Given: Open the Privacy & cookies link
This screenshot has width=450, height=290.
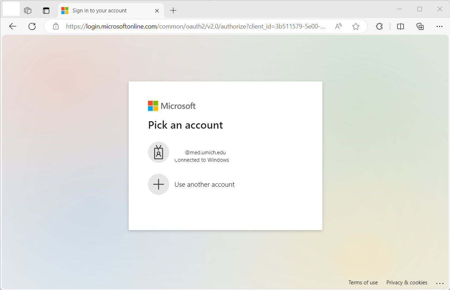Looking at the screenshot, I should 407,283.
